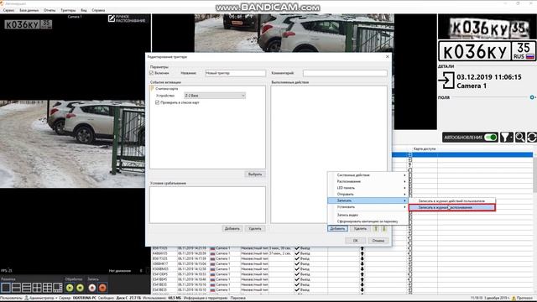Close the trigger editing dialog
The width and height of the screenshot is (537, 302).
coord(388,56)
